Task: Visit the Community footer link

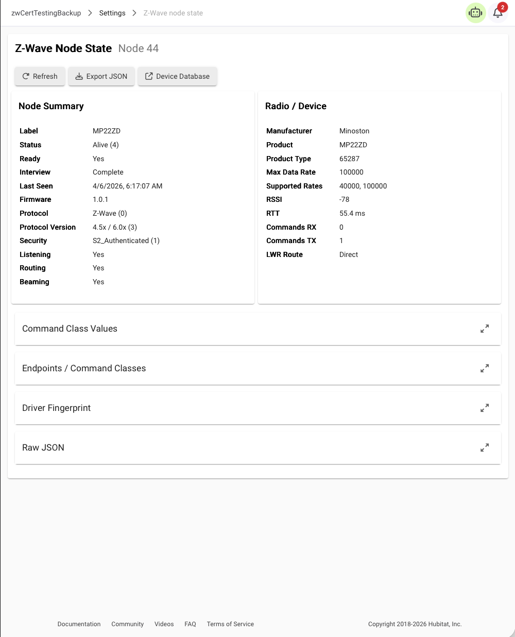Action: coord(127,624)
